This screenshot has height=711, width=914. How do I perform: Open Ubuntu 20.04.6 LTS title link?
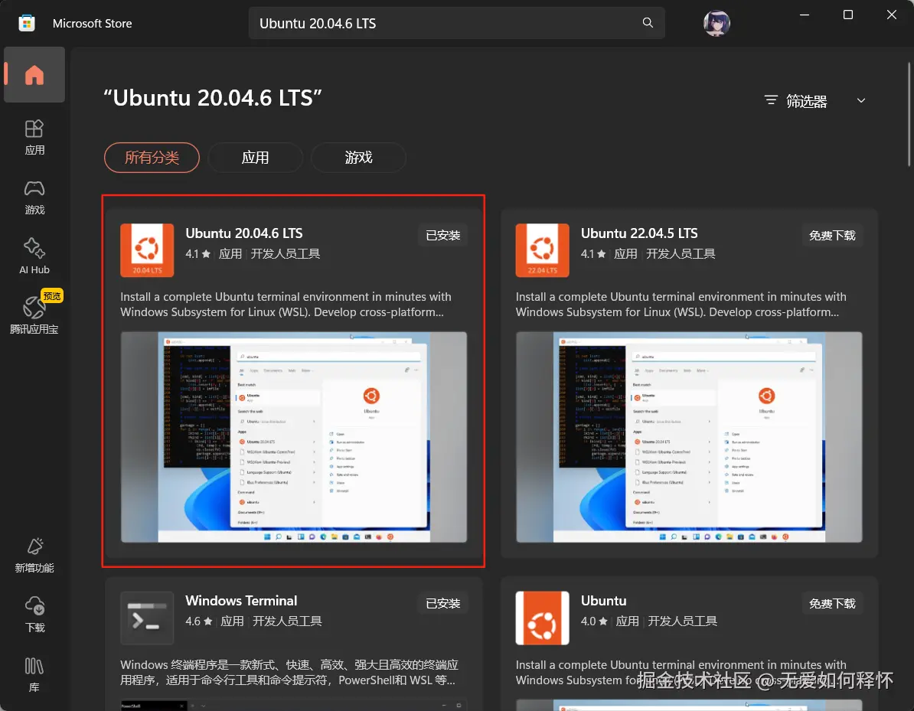point(243,233)
